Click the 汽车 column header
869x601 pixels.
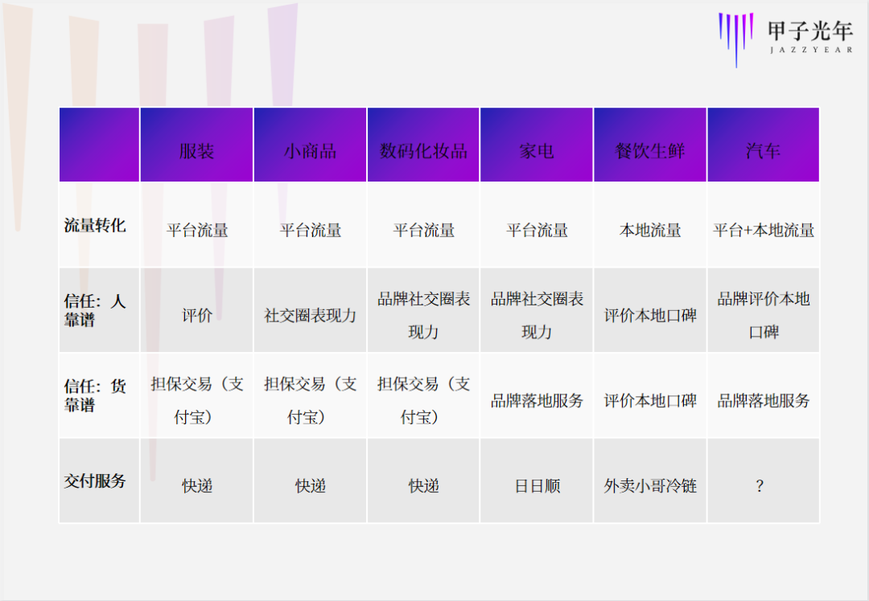[x=763, y=145]
